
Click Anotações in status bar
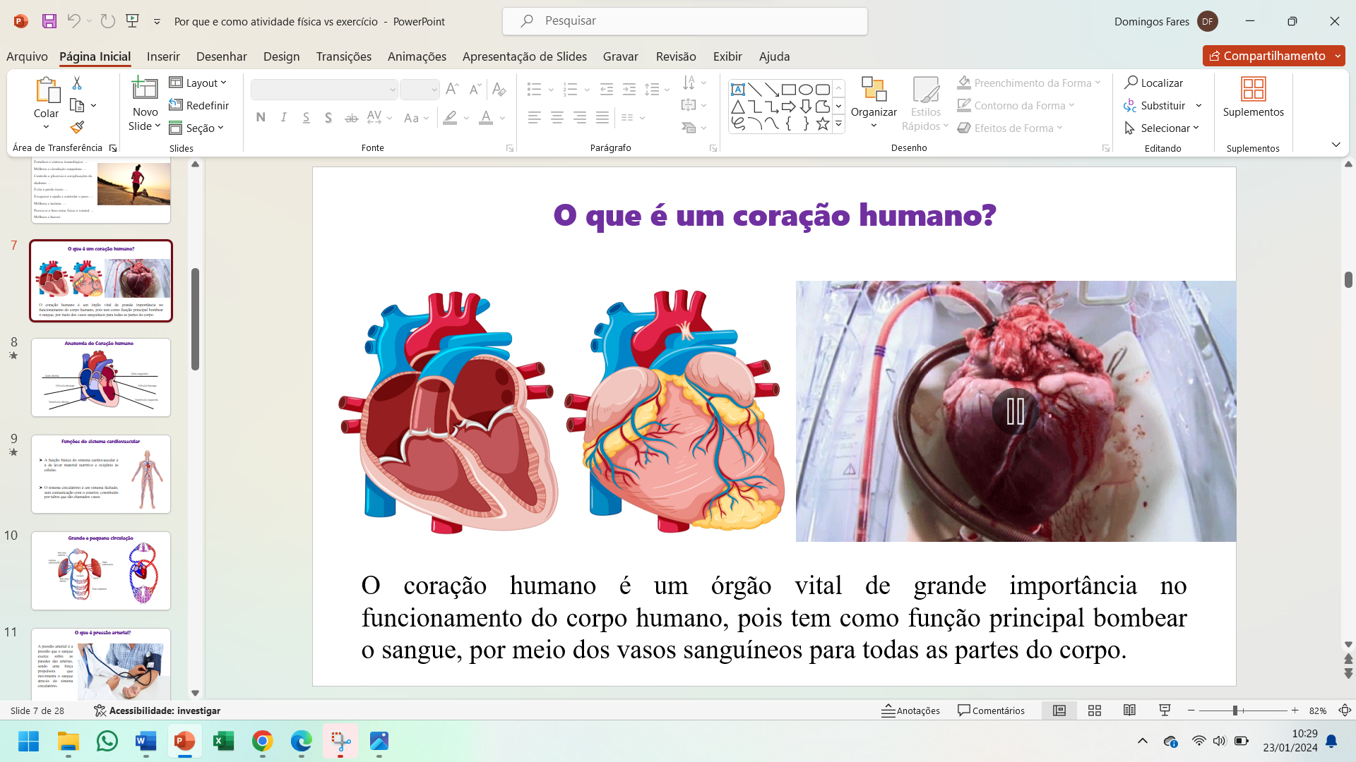[910, 710]
